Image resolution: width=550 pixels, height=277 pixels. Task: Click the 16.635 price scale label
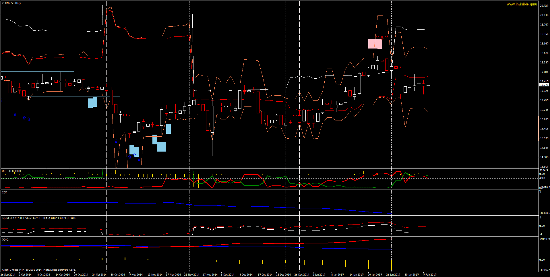click(x=544, y=100)
